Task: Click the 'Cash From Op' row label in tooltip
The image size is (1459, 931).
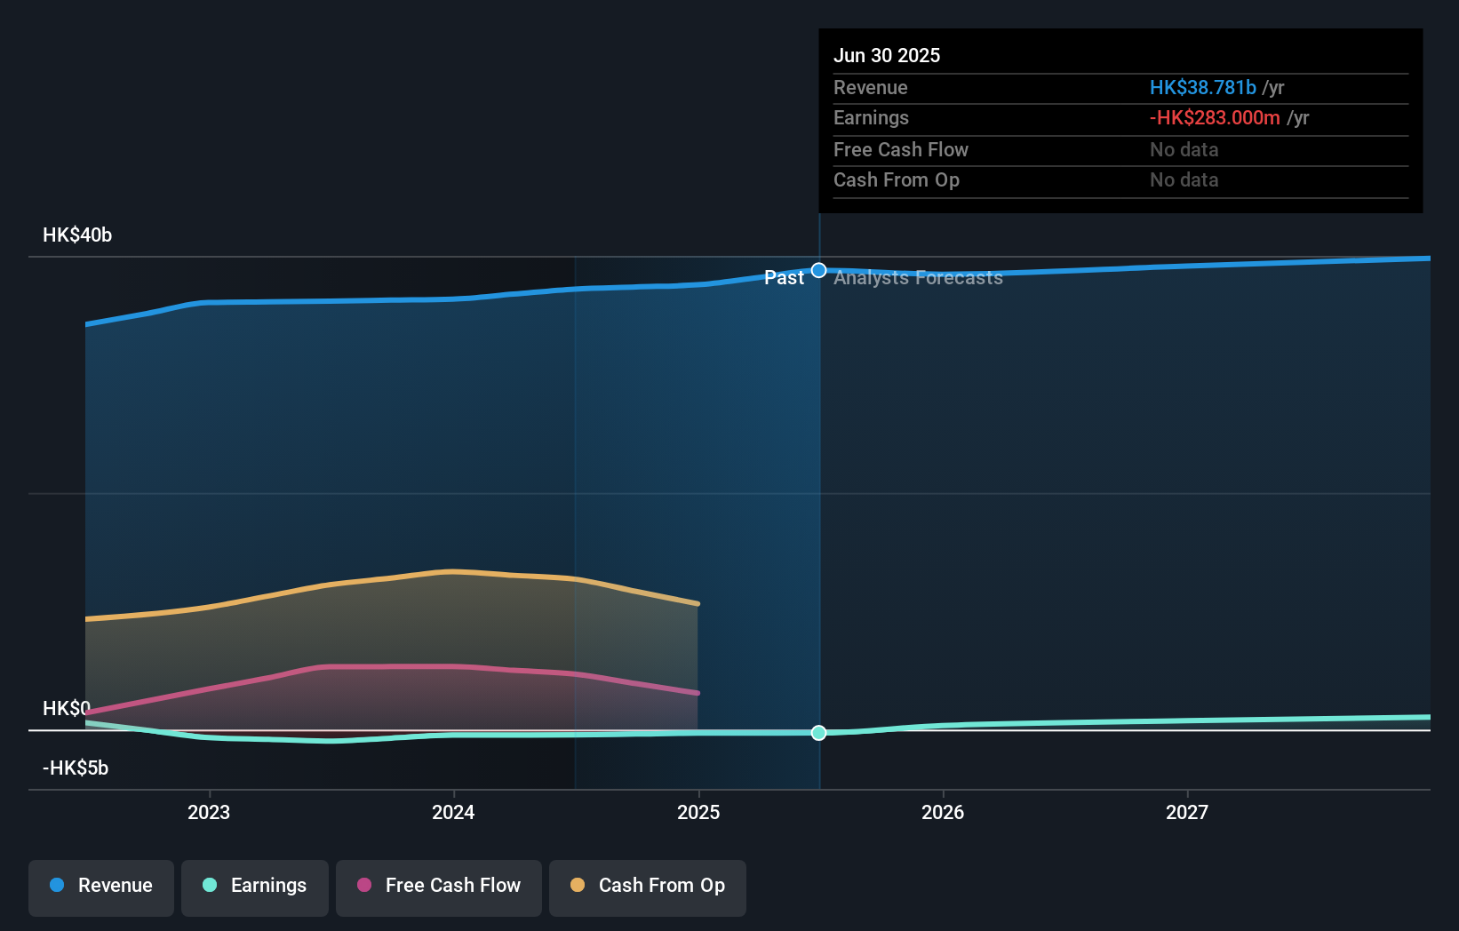Action: pyautogui.click(x=897, y=179)
